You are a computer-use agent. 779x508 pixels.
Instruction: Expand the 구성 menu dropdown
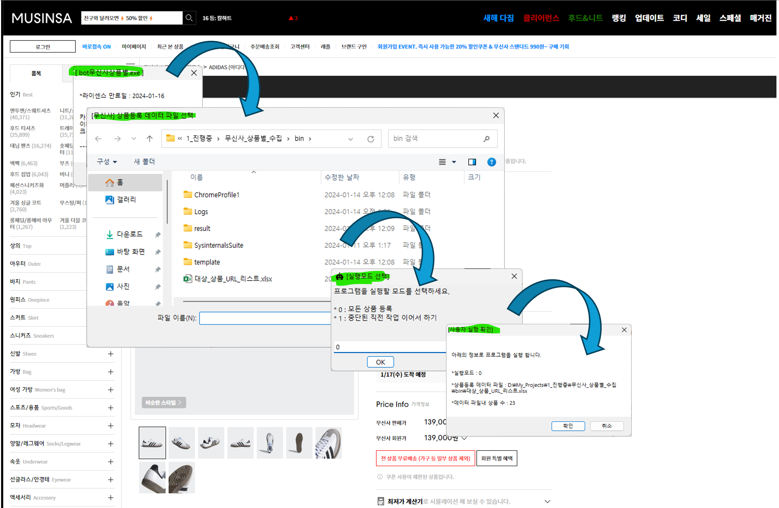pos(107,162)
